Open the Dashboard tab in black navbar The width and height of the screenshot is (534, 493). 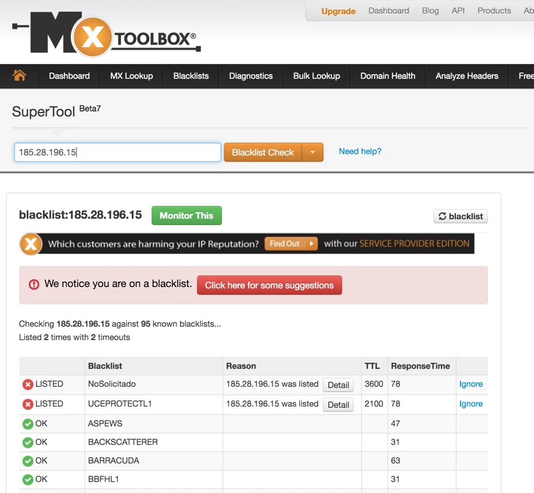[70, 76]
